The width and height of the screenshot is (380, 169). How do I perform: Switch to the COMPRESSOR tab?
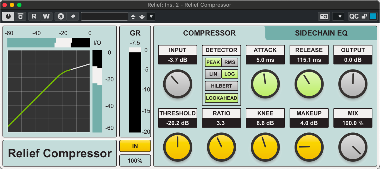point(209,33)
